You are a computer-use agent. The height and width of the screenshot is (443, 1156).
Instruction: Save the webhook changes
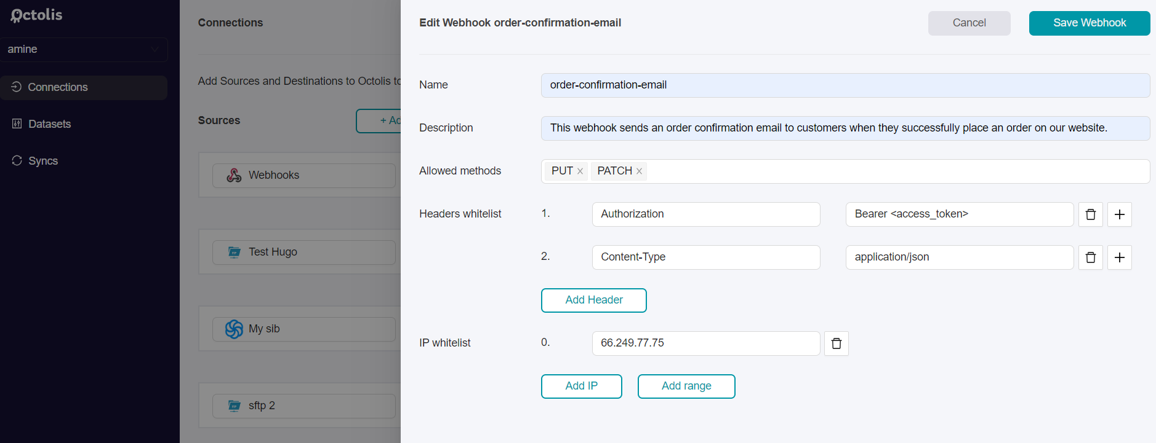click(x=1089, y=23)
